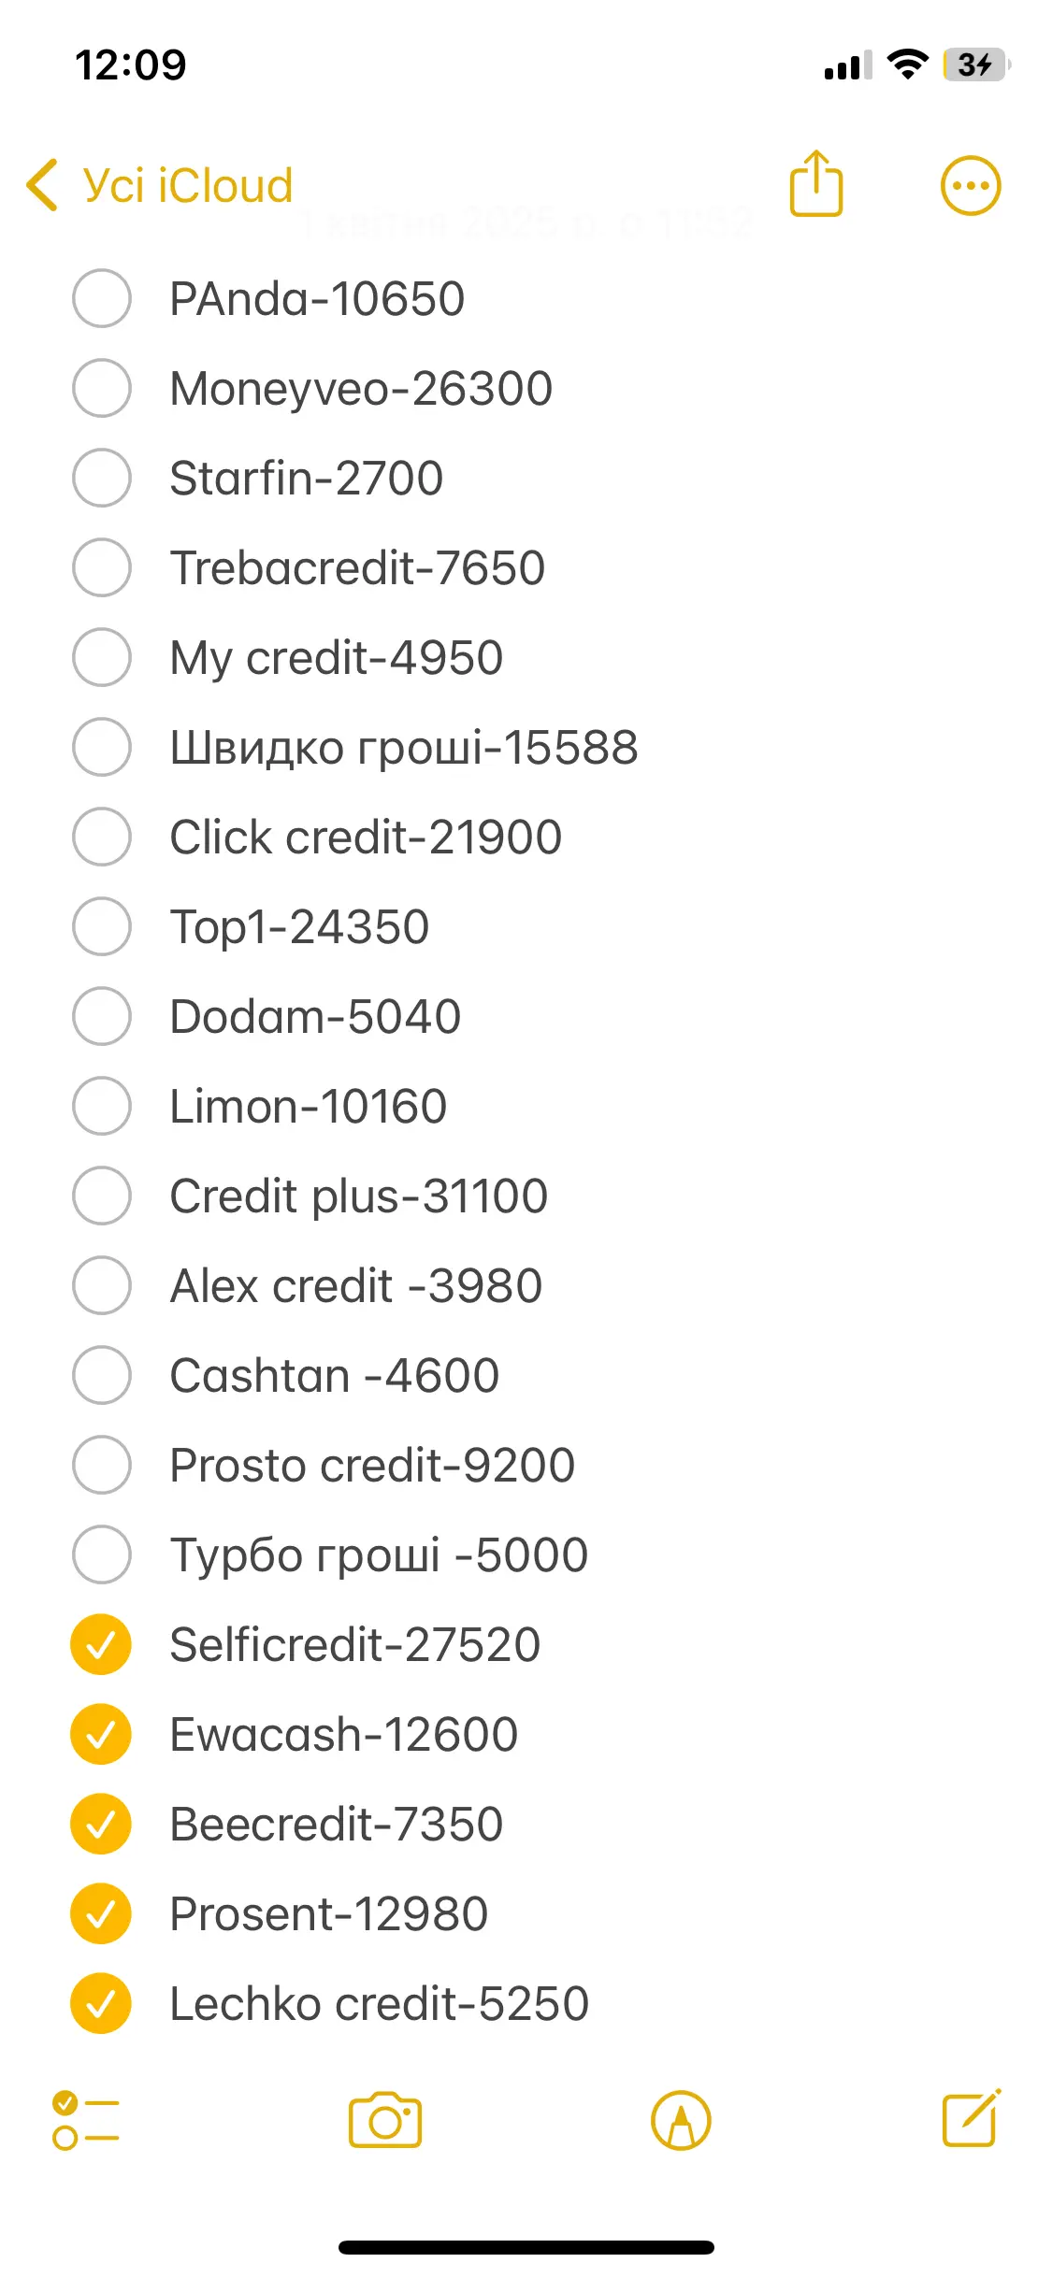Screen dimensions: 1052x2277
Task: Tap the share icon
Action: click(816, 184)
